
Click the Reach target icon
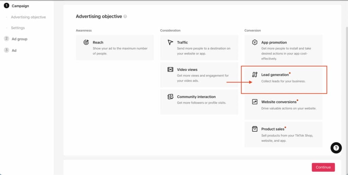[x=86, y=42]
